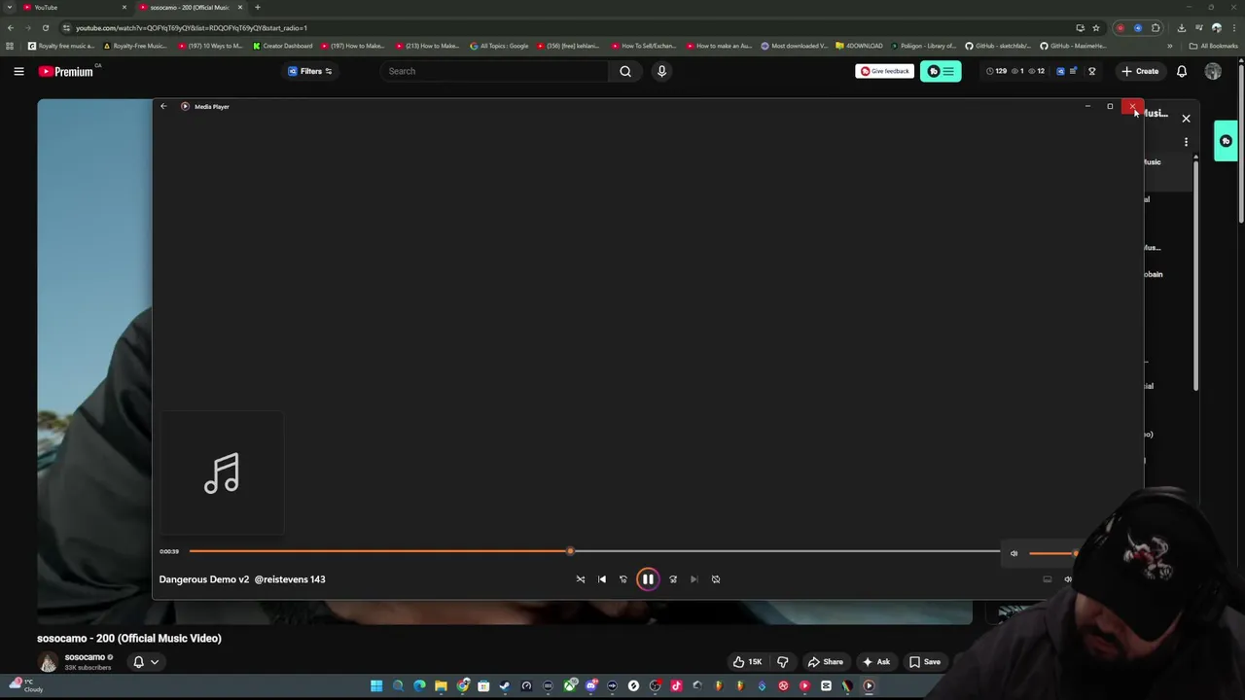Screen dimensions: 1245x700
Task: Mute the Media Player volume icon
Action: pyautogui.click(x=1014, y=553)
